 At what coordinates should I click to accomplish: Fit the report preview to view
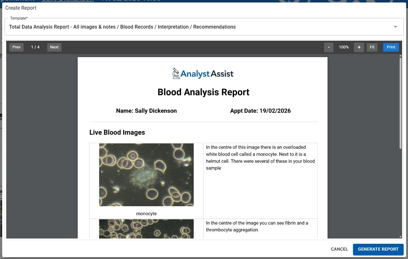coord(372,47)
